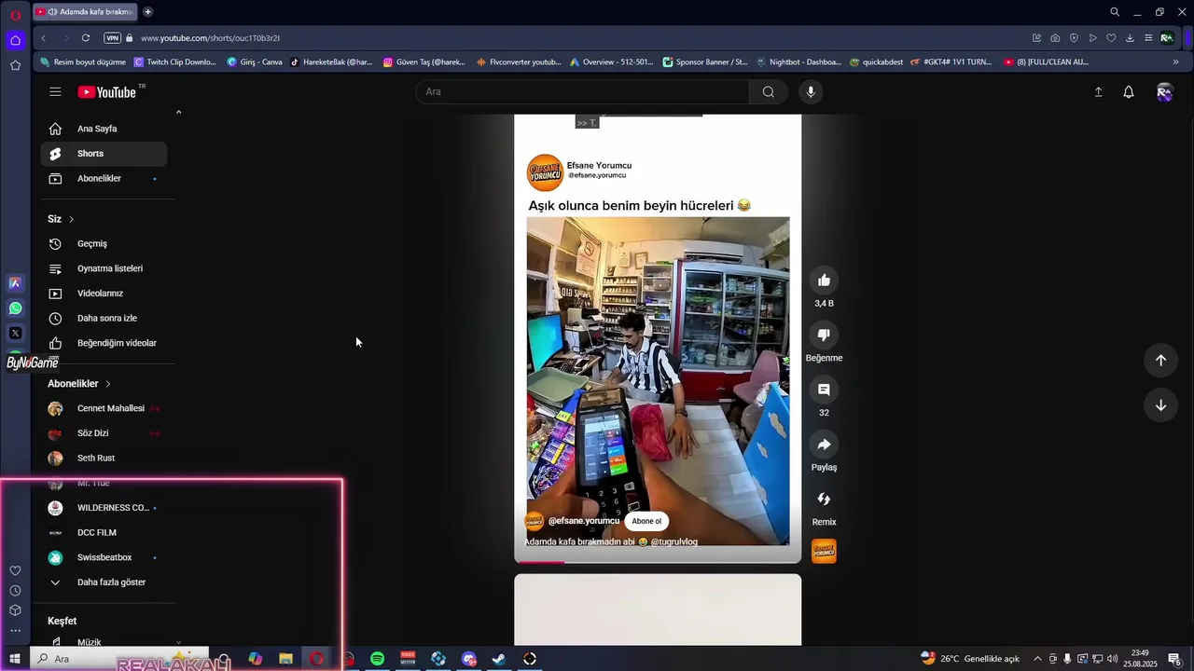Open the Opera main menu logo
This screenshot has width=1194, height=671.
(x=15, y=15)
